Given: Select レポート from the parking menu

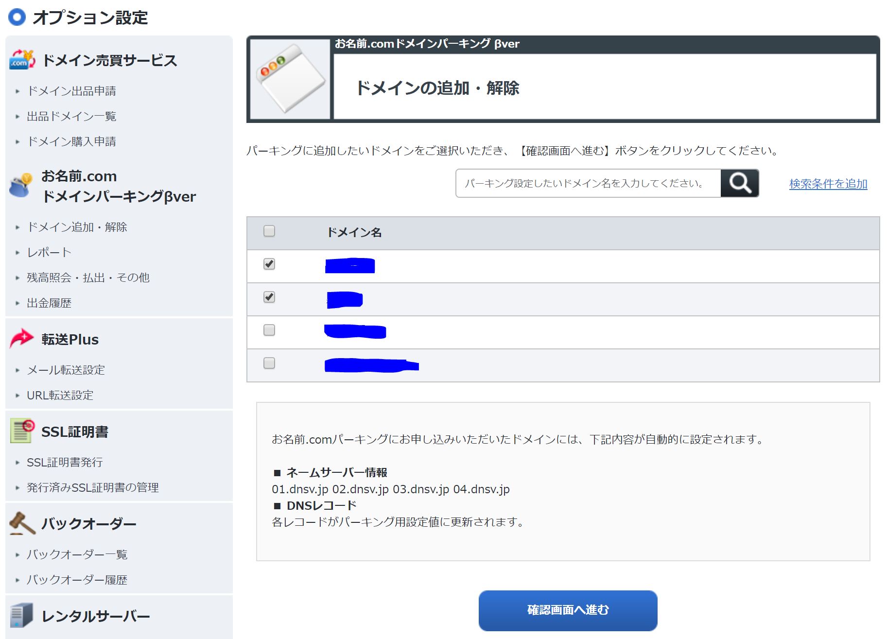Looking at the screenshot, I should pos(49,252).
